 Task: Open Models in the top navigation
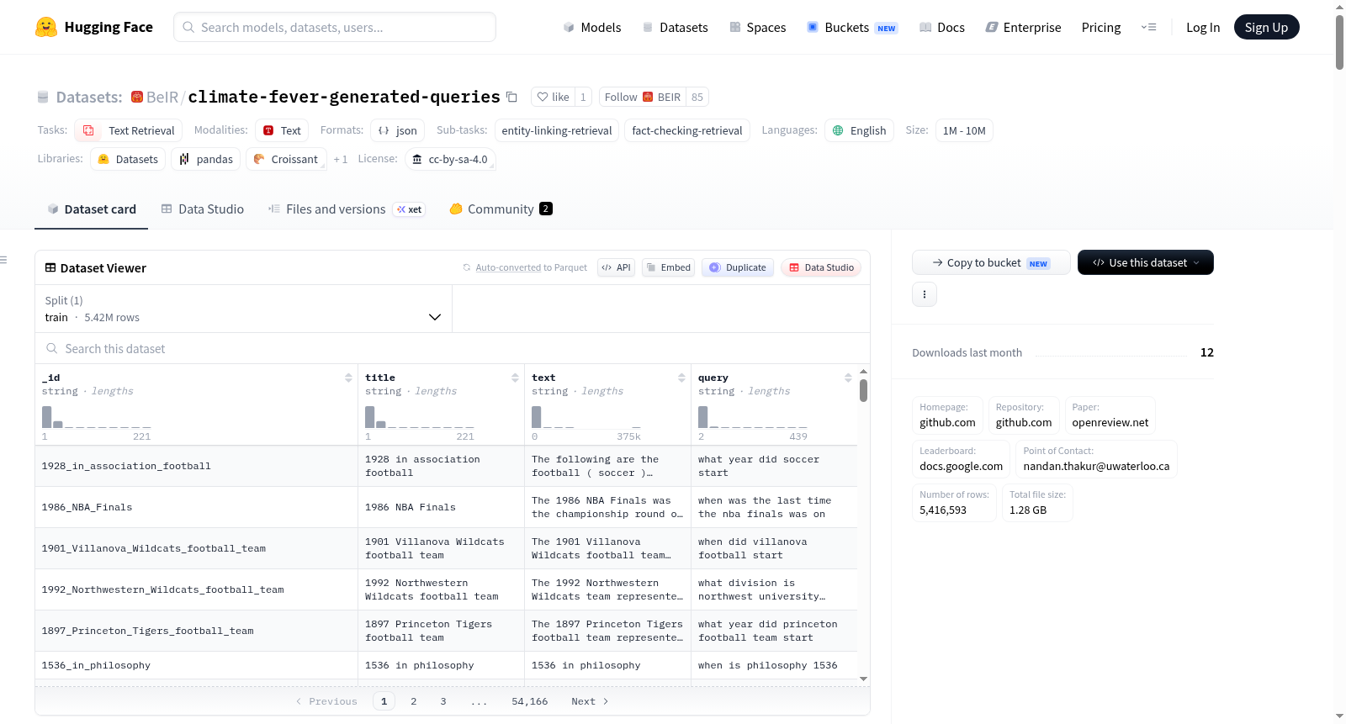(591, 27)
